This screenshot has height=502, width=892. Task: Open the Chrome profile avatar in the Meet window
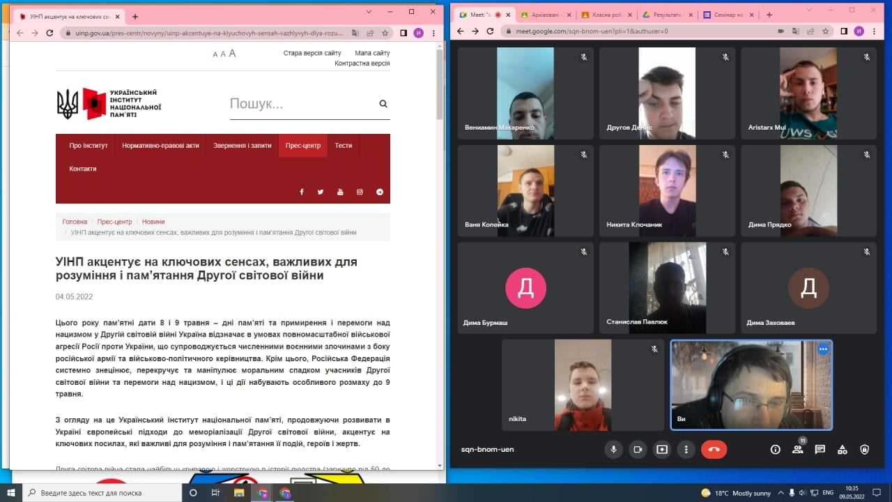pyautogui.click(x=859, y=31)
